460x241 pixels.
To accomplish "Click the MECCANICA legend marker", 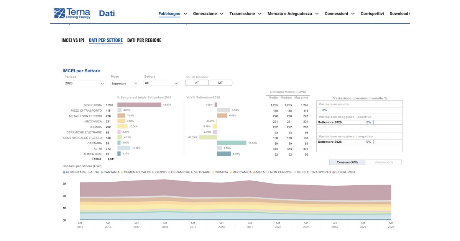I will tap(231, 173).
